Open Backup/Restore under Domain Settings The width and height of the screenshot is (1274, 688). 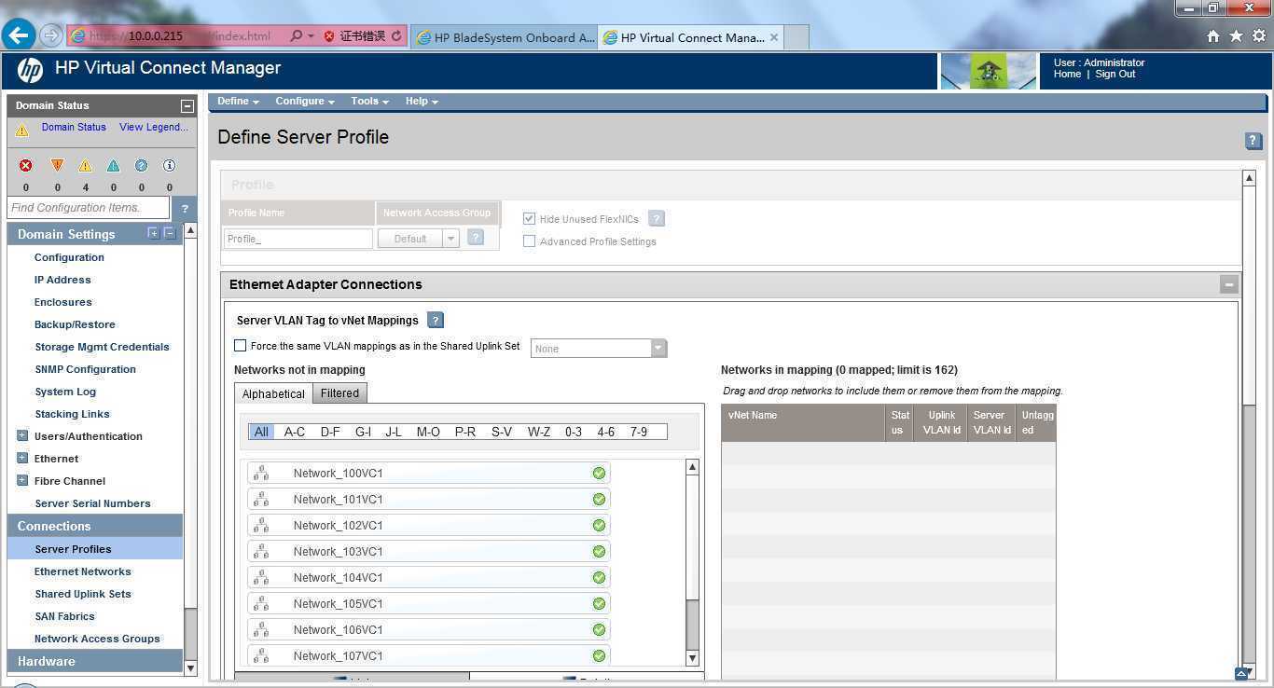pos(75,324)
